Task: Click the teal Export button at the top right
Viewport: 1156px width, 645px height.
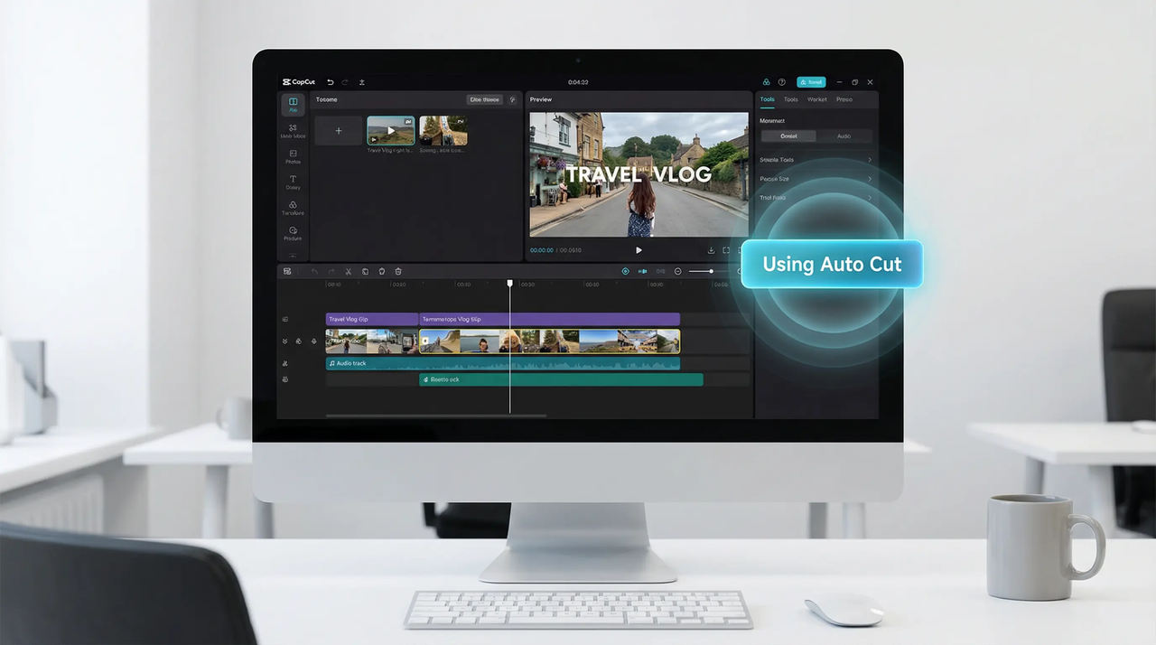Action: (x=811, y=82)
